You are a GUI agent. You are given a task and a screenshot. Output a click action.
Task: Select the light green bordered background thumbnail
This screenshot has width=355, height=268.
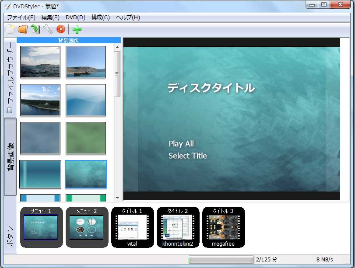click(x=86, y=198)
